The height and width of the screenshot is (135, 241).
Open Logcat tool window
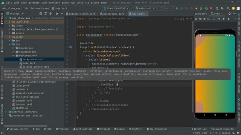pyautogui.click(x=120, y=129)
